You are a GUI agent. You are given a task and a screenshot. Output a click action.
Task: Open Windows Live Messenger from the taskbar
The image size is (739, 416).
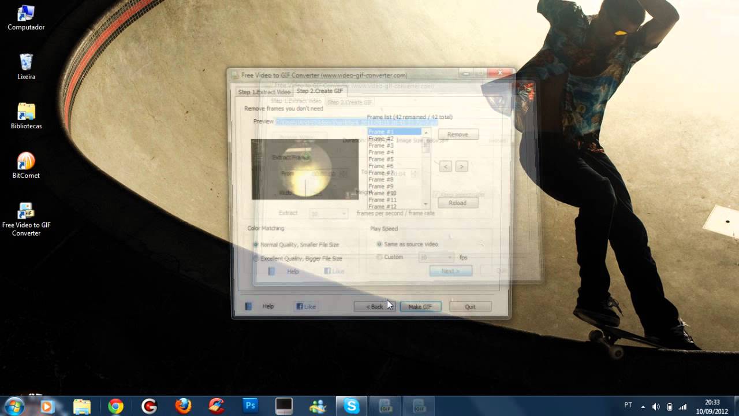(x=318, y=406)
